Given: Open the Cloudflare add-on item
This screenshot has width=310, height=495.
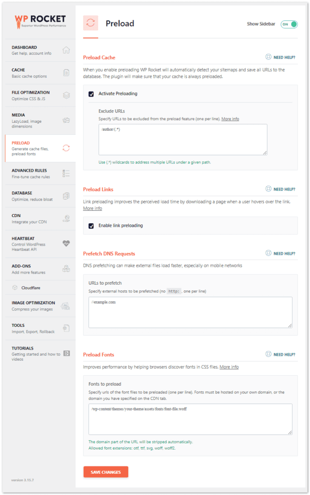Looking at the screenshot, I should pos(41,288).
